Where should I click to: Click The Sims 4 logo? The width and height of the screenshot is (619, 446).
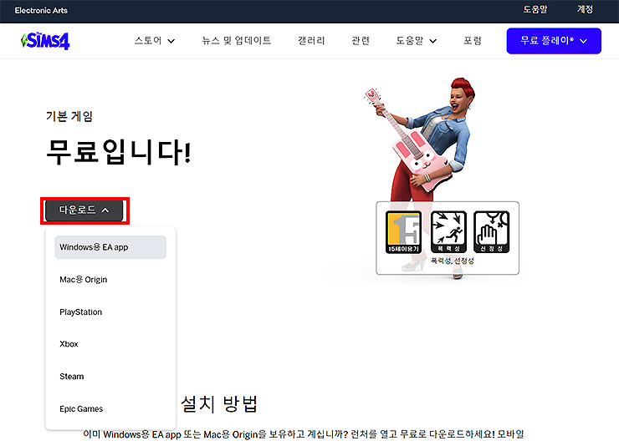45,41
